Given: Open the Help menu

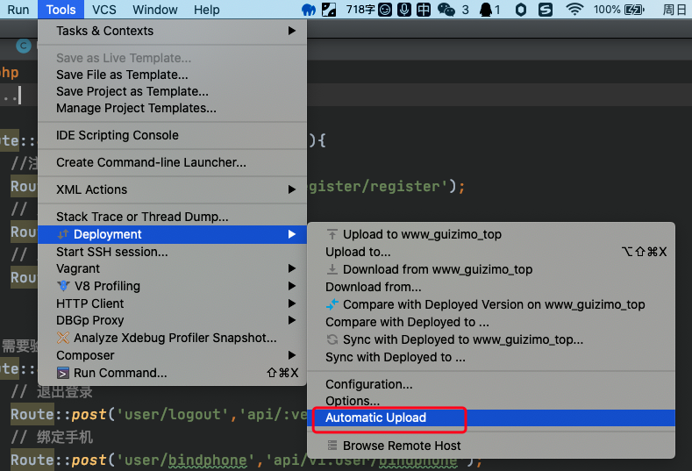Looking at the screenshot, I should [206, 10].
